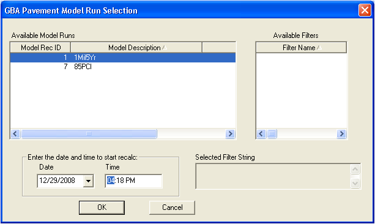
Task: Click Model Rec ID cell value 1
Action: (65, 58)
